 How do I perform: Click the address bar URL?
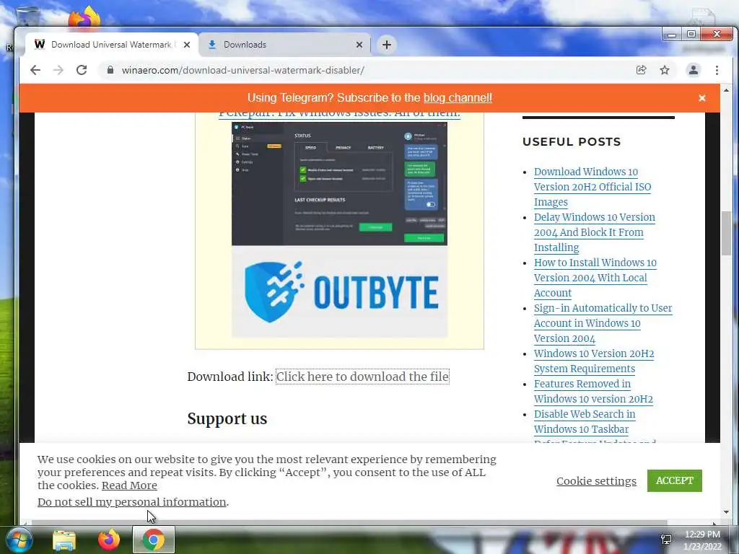coord(242,70)
